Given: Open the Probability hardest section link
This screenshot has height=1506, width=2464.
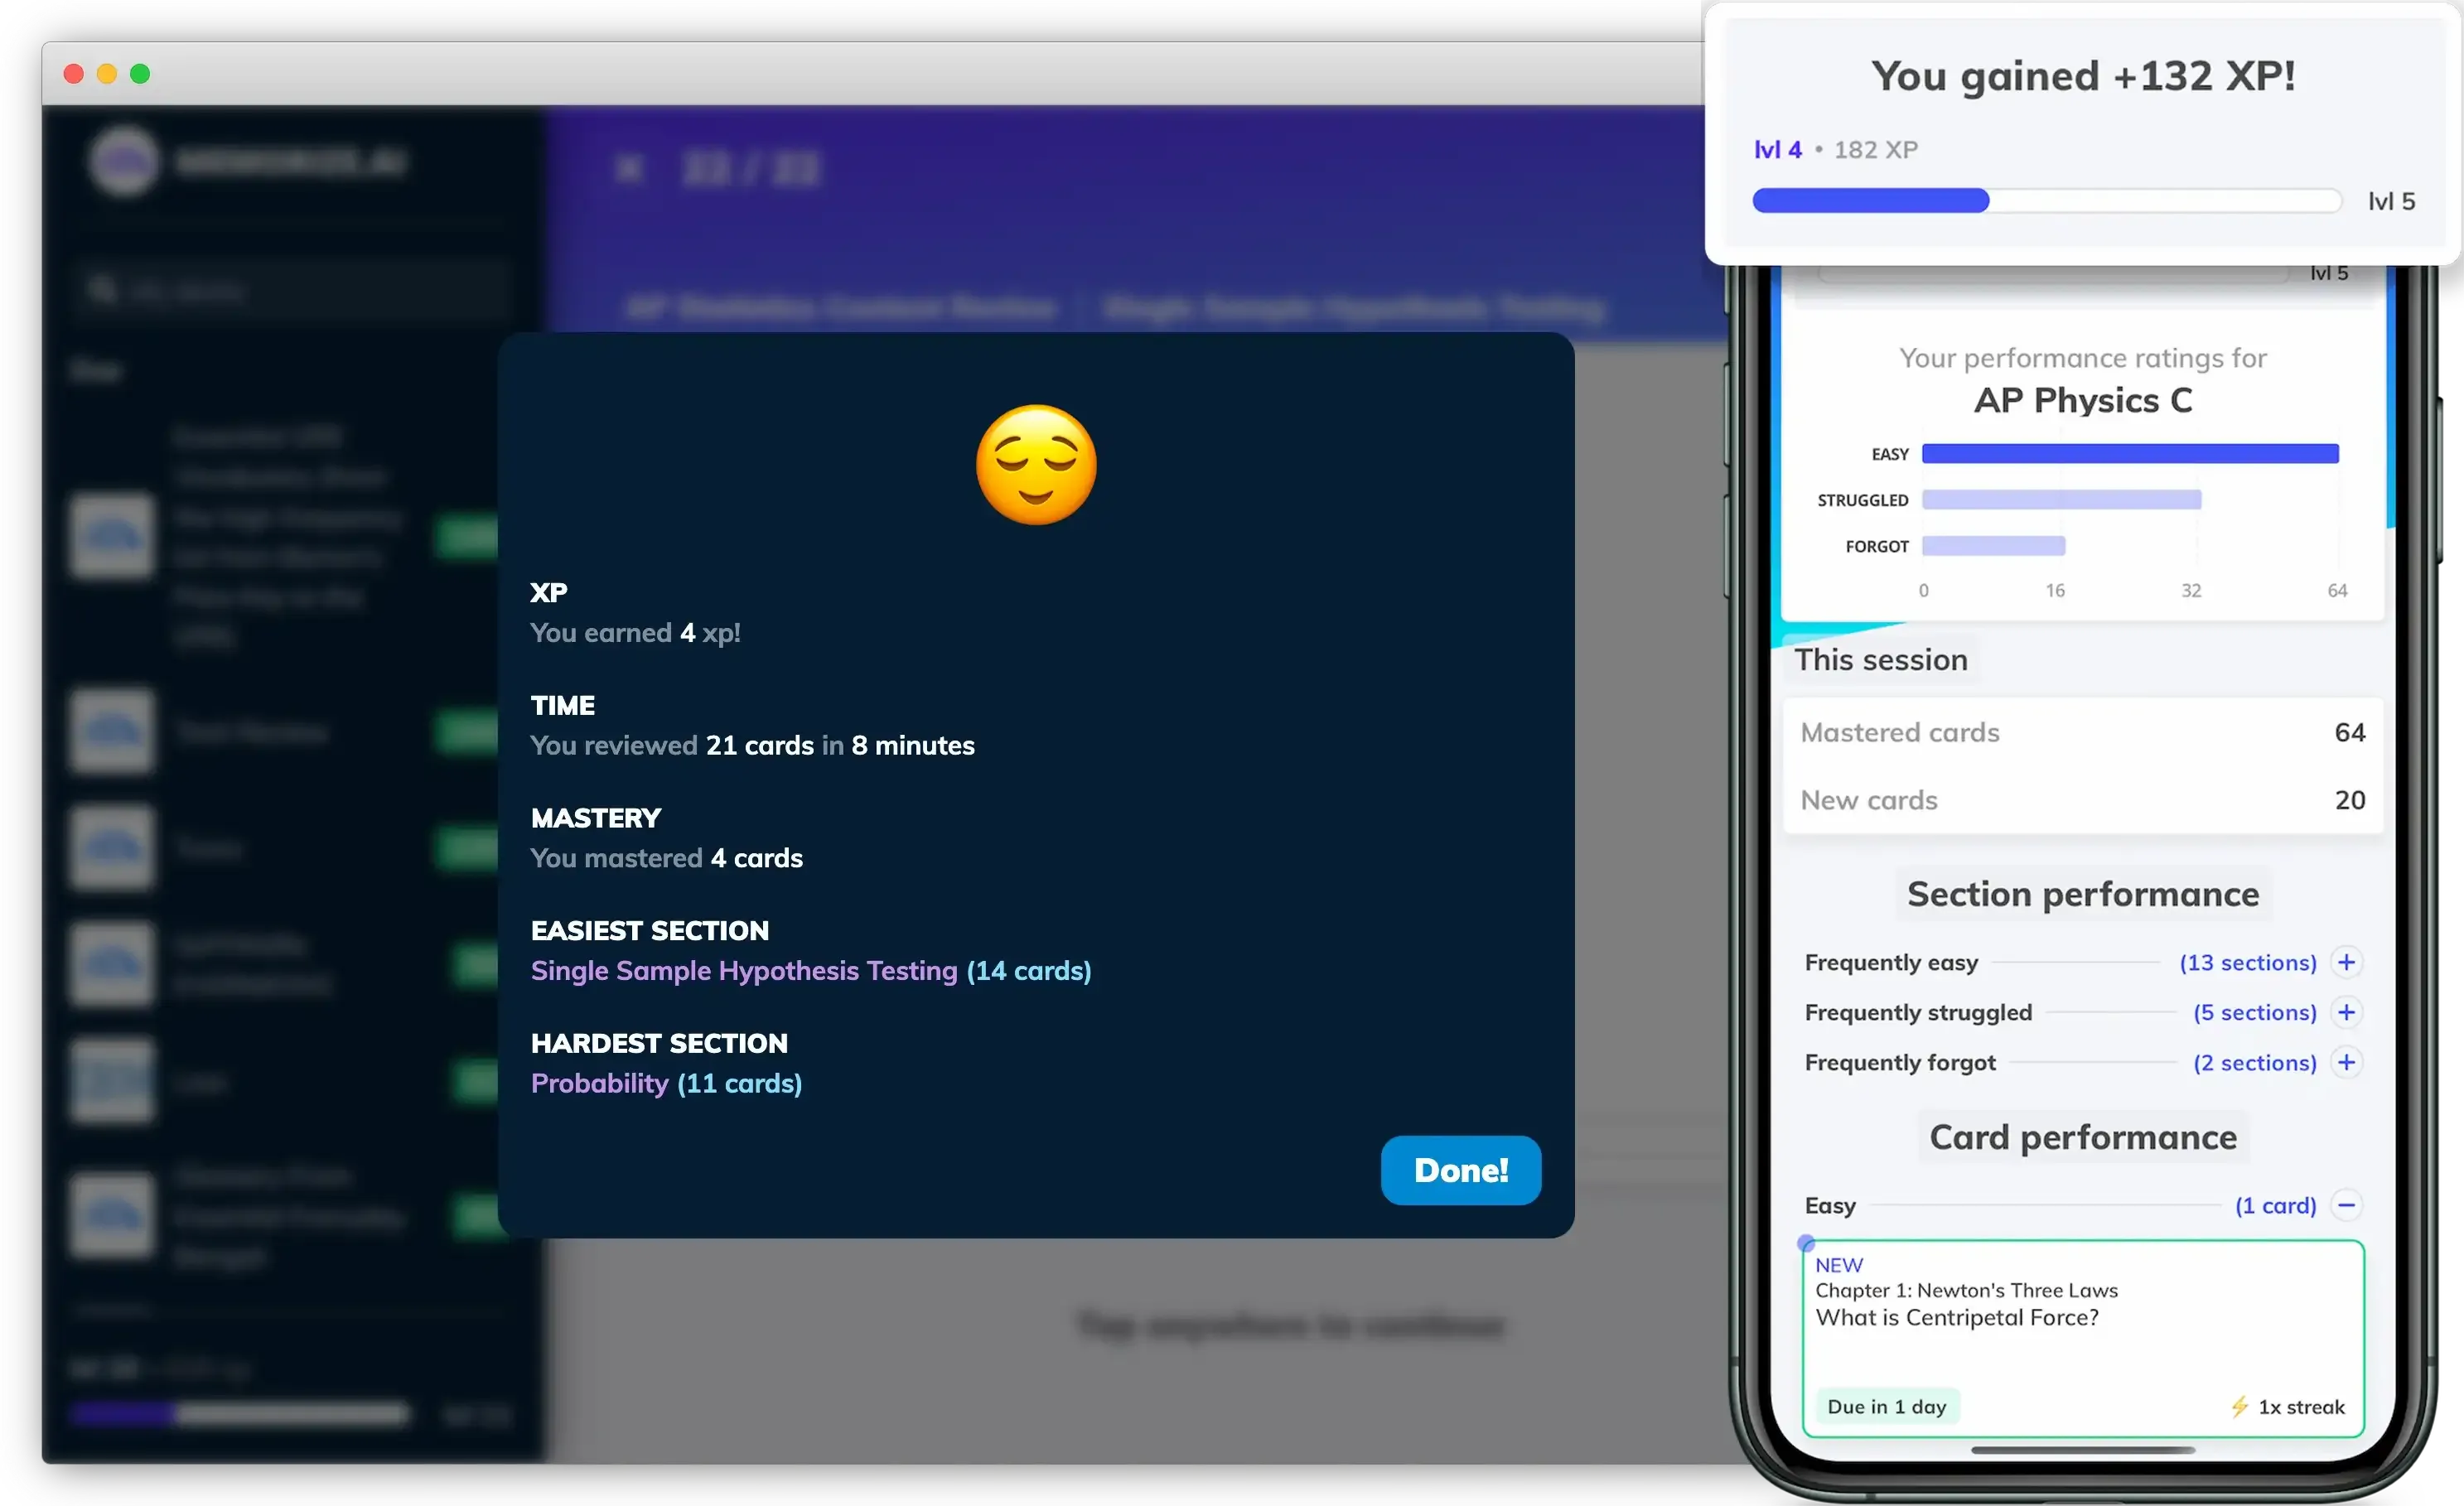Looking at the screenshot, I should tap(600, 1084).
